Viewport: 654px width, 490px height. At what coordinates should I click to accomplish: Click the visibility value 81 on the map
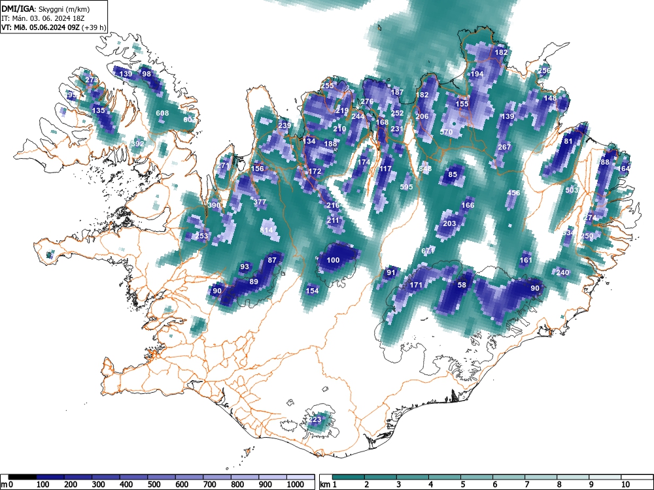coord(568,141)
